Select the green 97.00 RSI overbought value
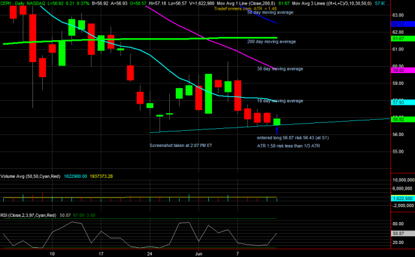The width and height of the screenshot is (415, 257). point(78,216)
